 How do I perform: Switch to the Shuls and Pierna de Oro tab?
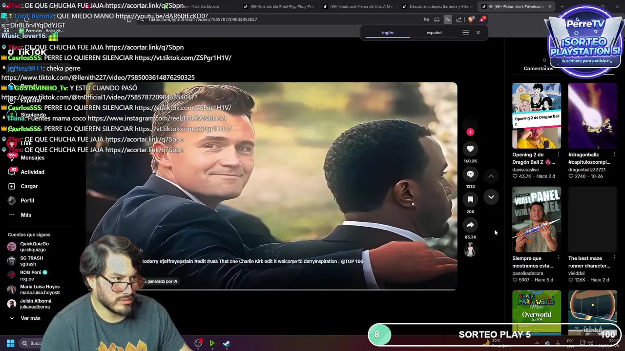pos(357,6)
